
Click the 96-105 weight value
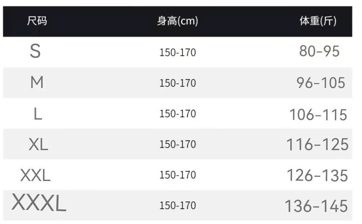click(321, 83)
